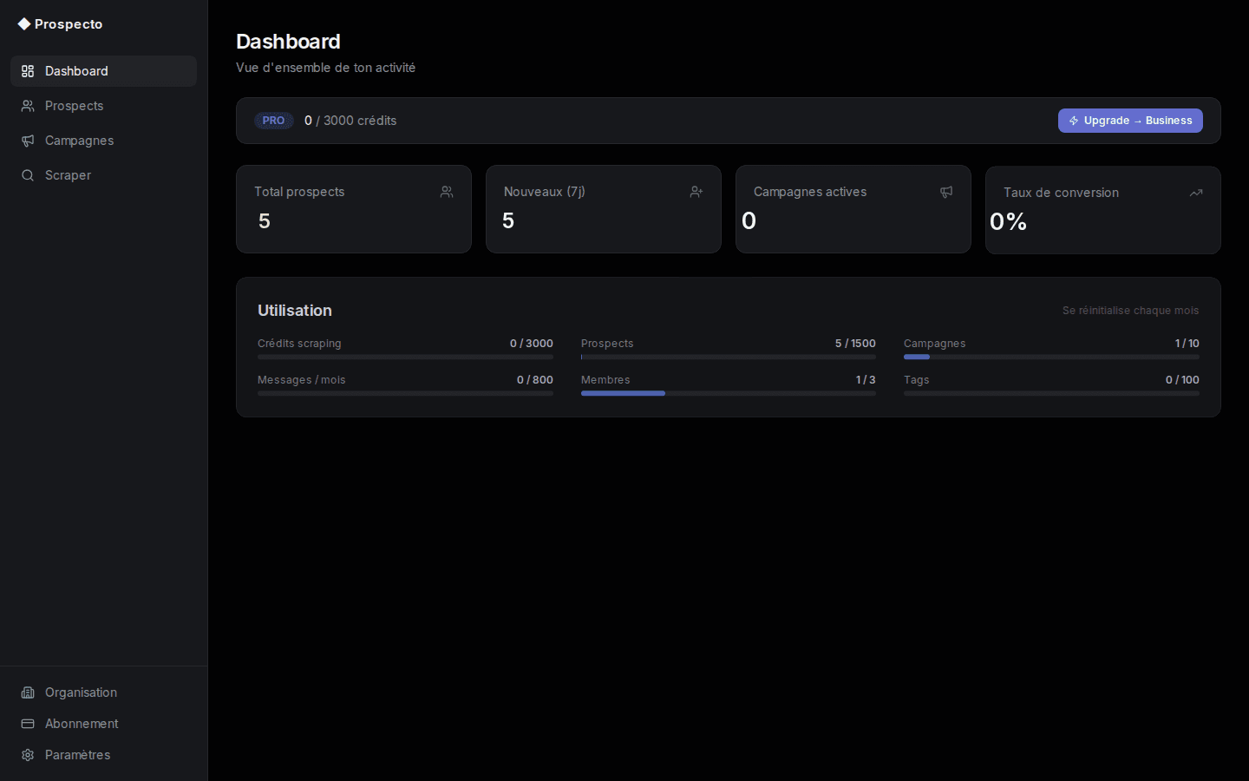Click the '0%' conversion rate value
Viewport: 1249px width, 781px height.
tap(1009, 222)
